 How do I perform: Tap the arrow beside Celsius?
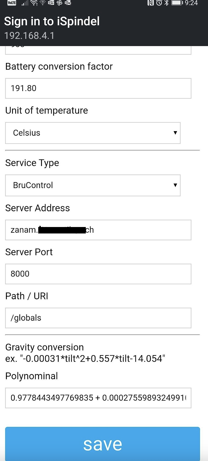[175, 133]
